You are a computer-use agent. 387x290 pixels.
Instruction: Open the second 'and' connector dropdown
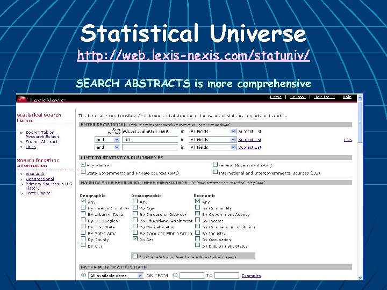click(x=107, y=147)
